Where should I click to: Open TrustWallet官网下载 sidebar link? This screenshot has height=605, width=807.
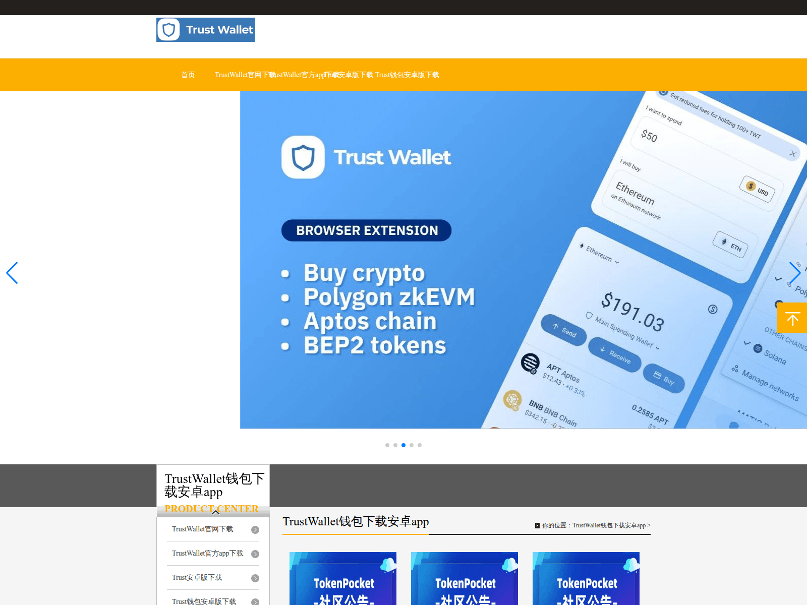point(202,529)
